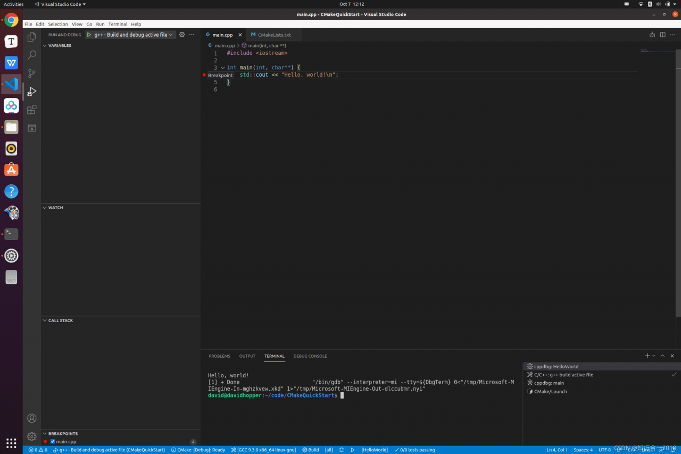Open Ubuntu Software from the dock
The width and height of the screenshot is (681, 454).
tap(11, 170)
